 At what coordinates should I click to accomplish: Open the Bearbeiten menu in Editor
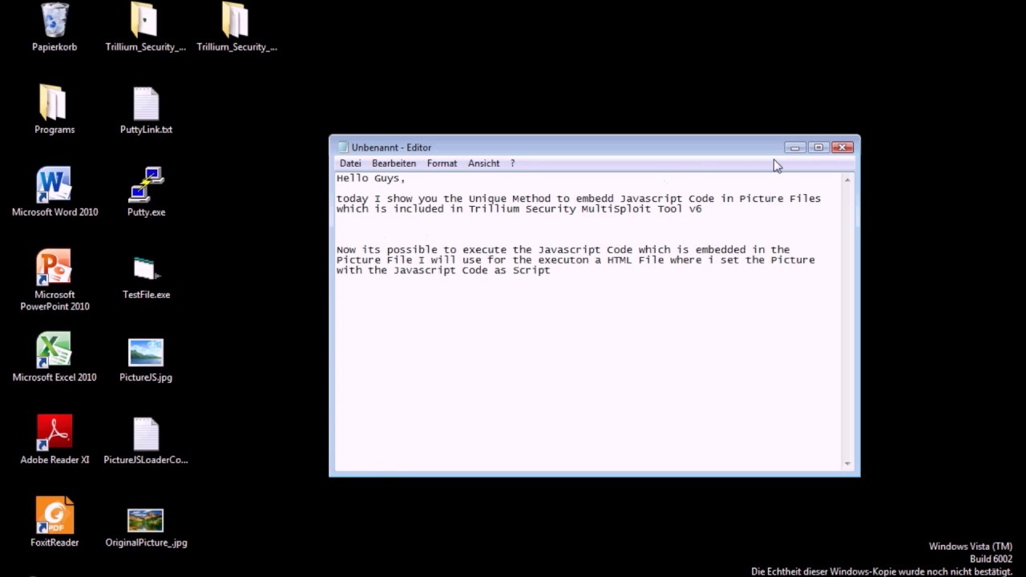click(394, 163)
